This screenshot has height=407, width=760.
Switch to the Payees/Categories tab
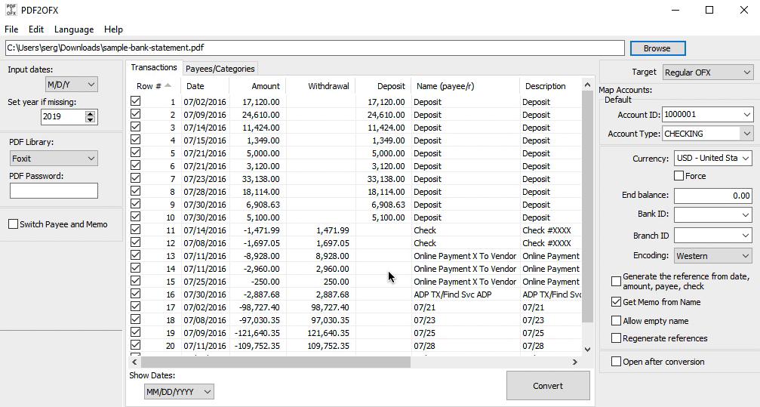[x=220, y=69]
